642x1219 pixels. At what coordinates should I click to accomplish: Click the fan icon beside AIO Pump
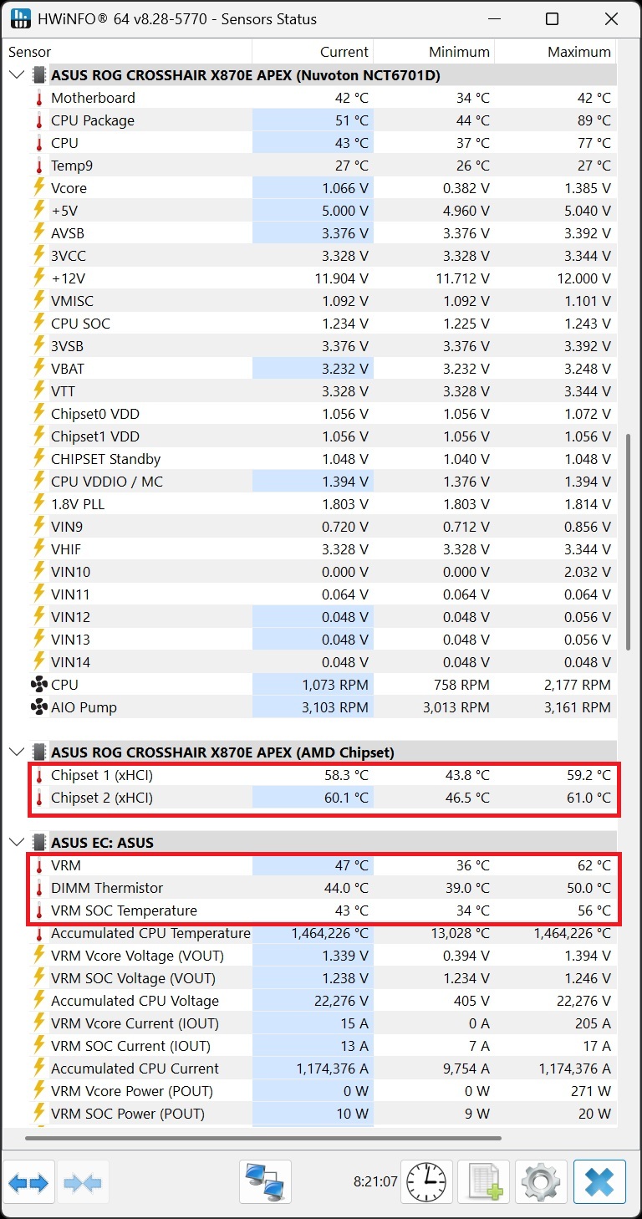point(38,707)
